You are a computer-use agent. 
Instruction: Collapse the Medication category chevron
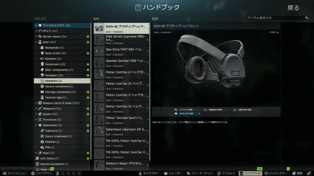(36, 125)
